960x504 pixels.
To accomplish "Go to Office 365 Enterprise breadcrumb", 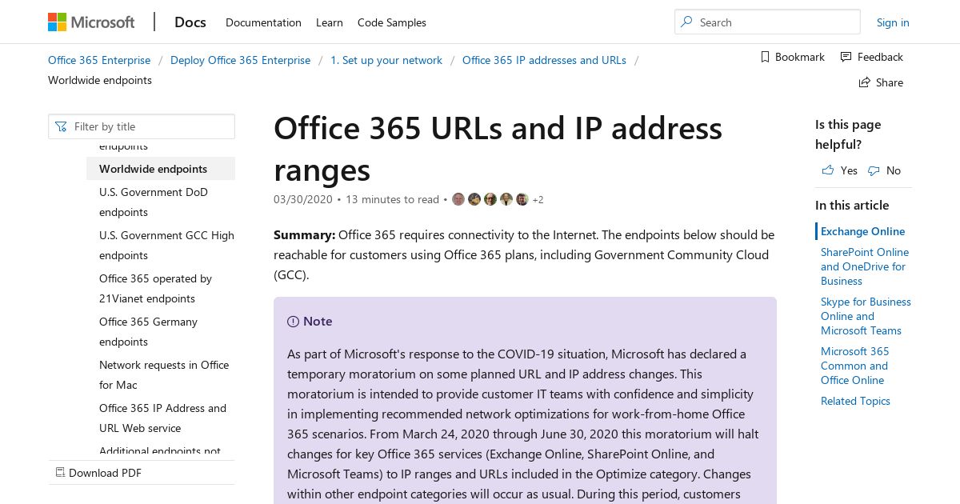I will pyautogui.click(x=99, y=60).
